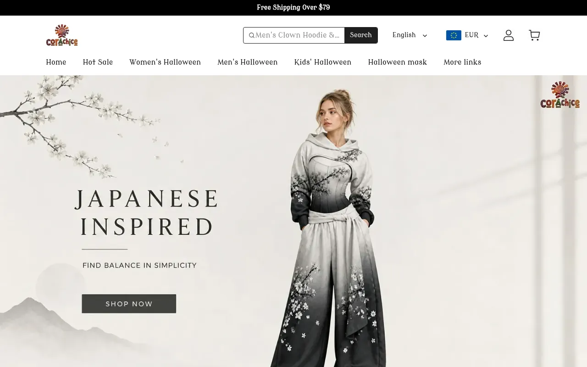The image size is (587, 367).
Task: Go to the Home menu item
Action: point(56,62)
